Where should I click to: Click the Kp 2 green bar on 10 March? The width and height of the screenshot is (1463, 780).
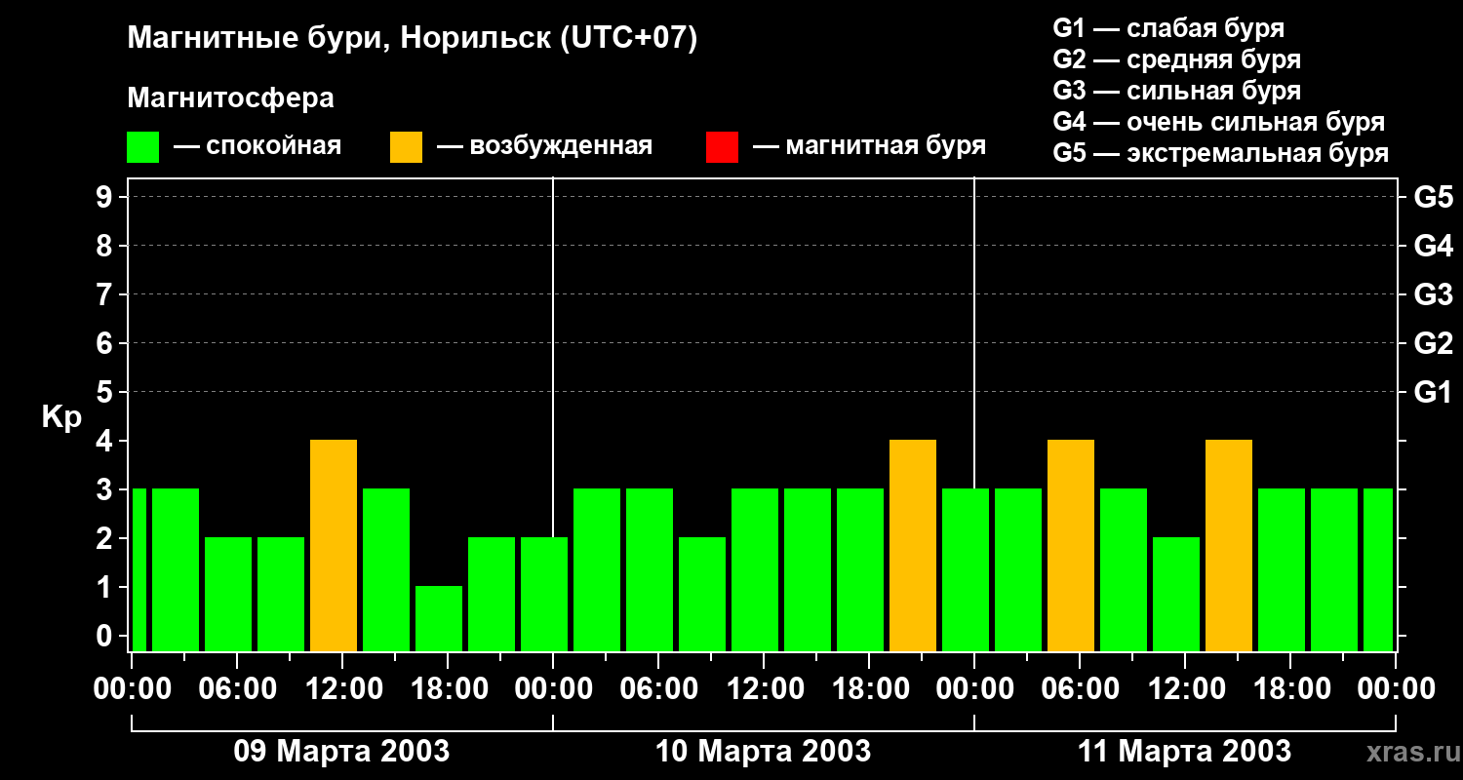[x=702, y=595]
